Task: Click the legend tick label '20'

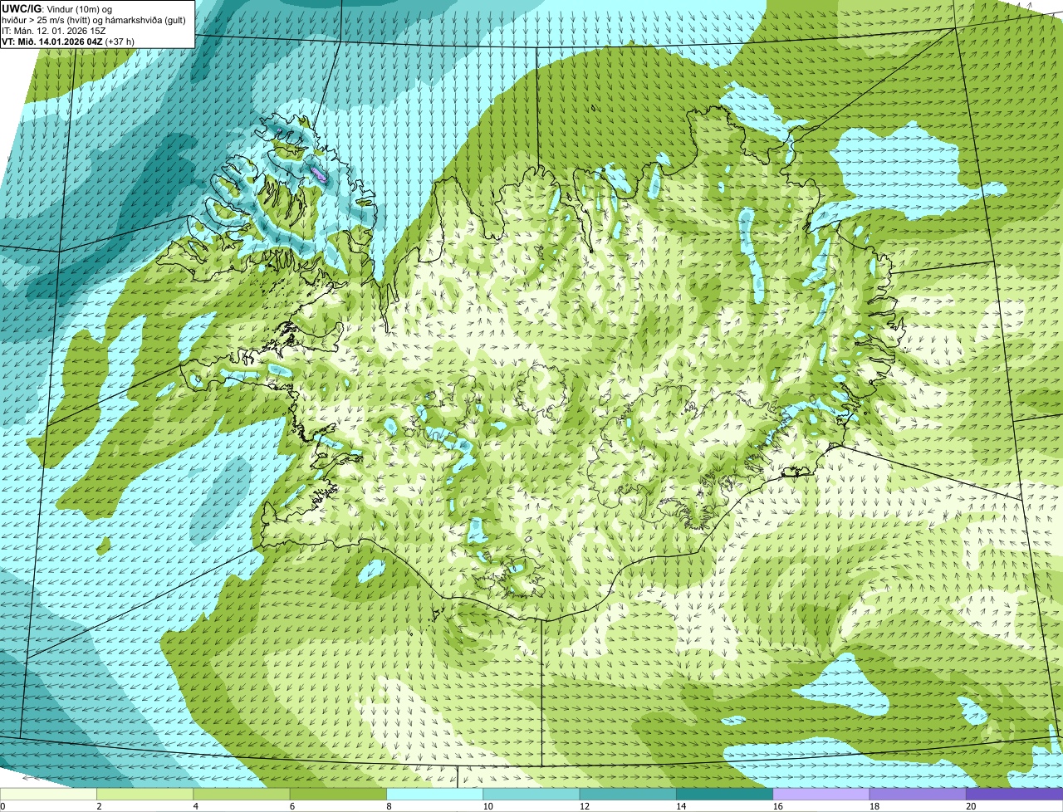Action: tap(969, 806)
